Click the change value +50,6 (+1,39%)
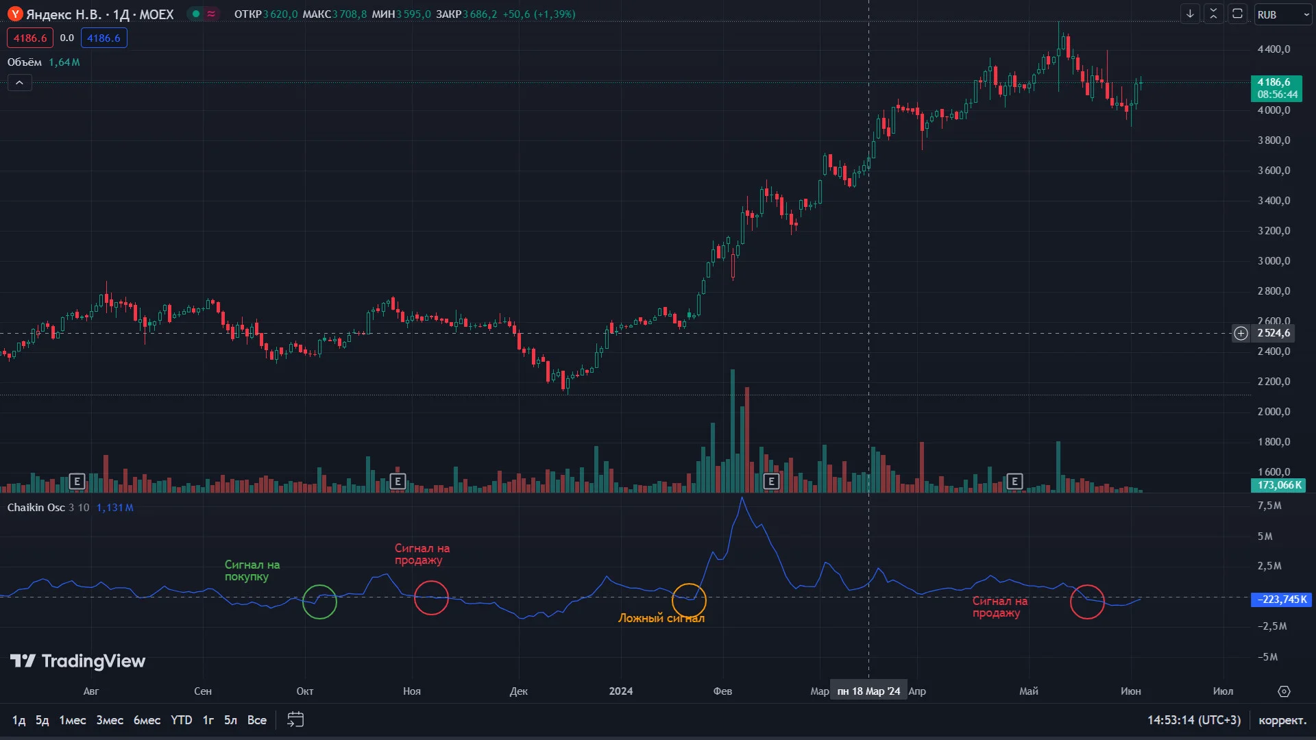1316x740 pixels. click(539, 14)
